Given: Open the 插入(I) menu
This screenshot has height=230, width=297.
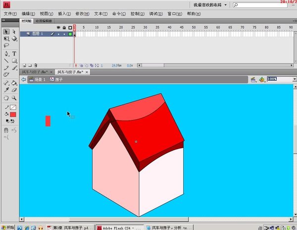Looking at the screenshot, I should point(64,14).
